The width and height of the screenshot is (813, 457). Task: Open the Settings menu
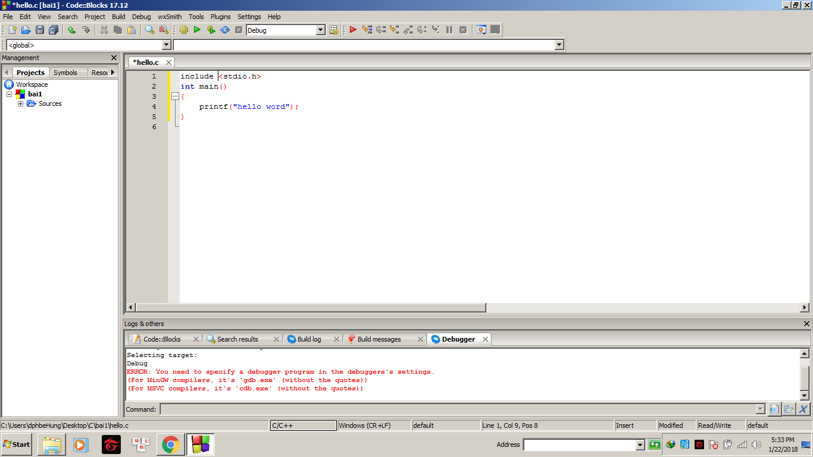tap(249, 17)
